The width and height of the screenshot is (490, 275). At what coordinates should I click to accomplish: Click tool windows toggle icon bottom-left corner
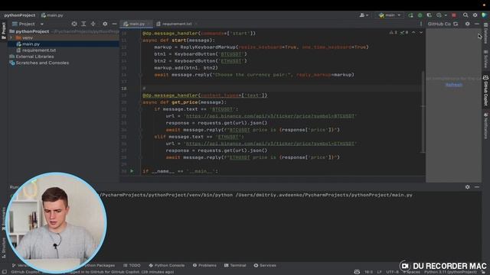pos(4,272)
